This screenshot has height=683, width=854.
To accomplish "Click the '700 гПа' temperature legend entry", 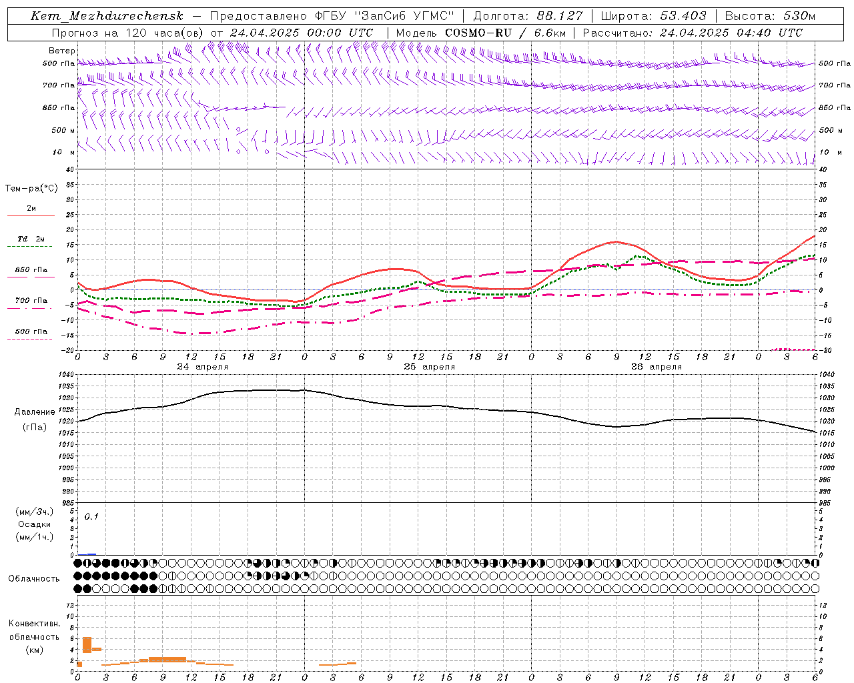I will pos(31,301).
